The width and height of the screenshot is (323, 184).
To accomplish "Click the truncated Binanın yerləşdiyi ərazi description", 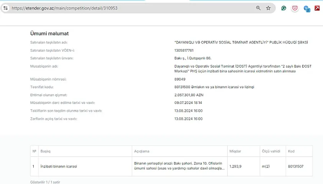I will 179,166.
